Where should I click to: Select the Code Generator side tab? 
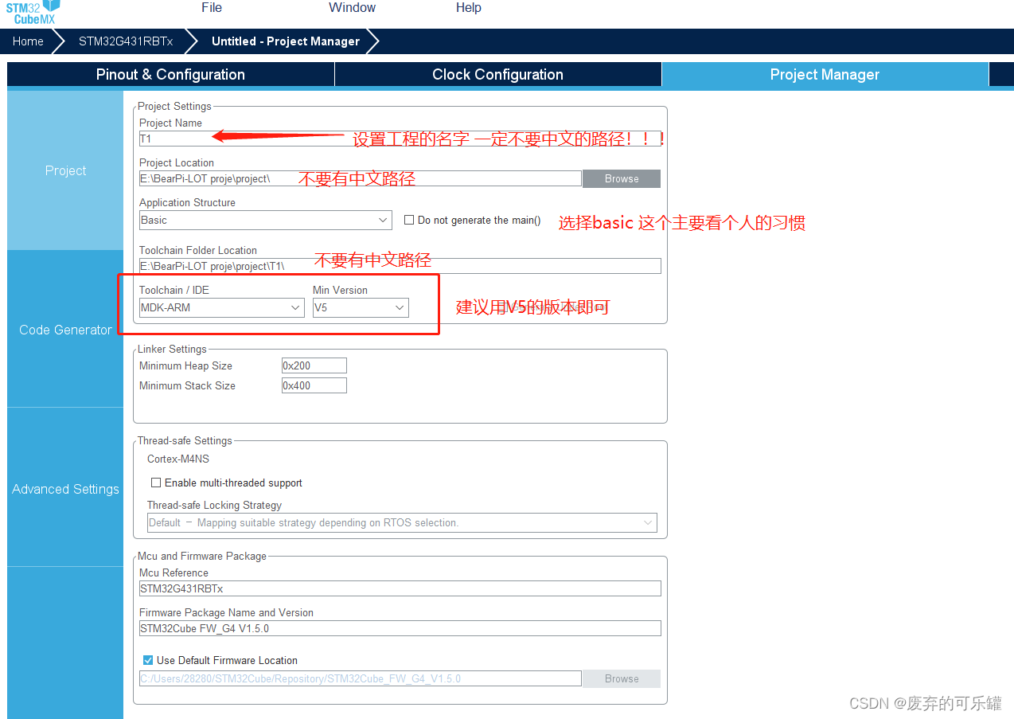pyautogui.click(x=65, y=330)
